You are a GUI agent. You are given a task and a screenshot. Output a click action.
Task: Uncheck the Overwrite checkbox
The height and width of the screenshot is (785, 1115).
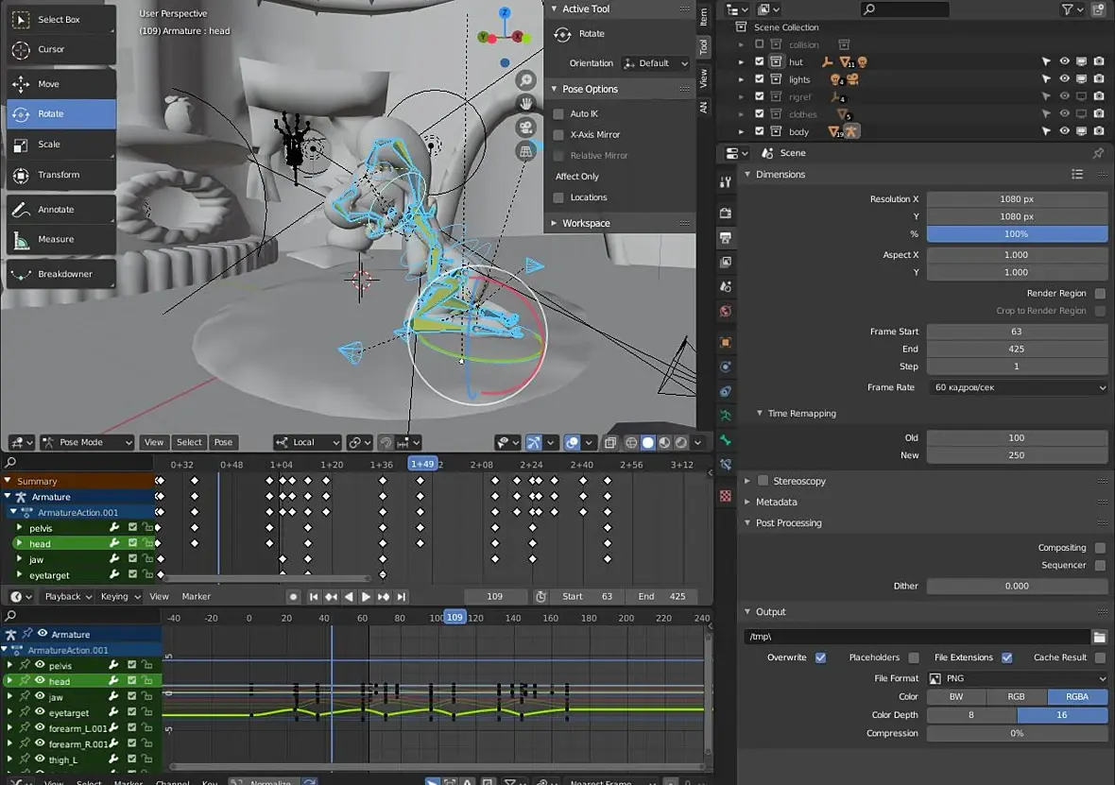tap(820, 657)
